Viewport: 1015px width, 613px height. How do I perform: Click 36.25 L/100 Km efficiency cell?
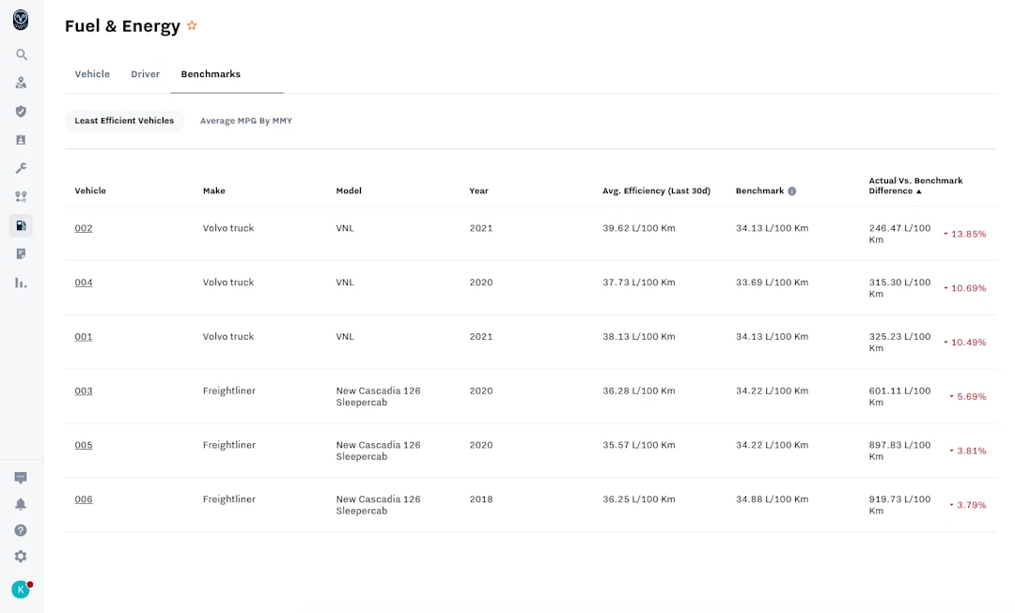coord(639,499)
